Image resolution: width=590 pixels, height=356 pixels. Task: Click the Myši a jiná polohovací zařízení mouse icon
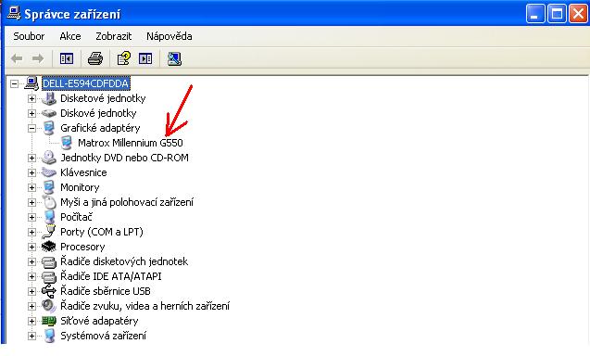coord(49,202)
